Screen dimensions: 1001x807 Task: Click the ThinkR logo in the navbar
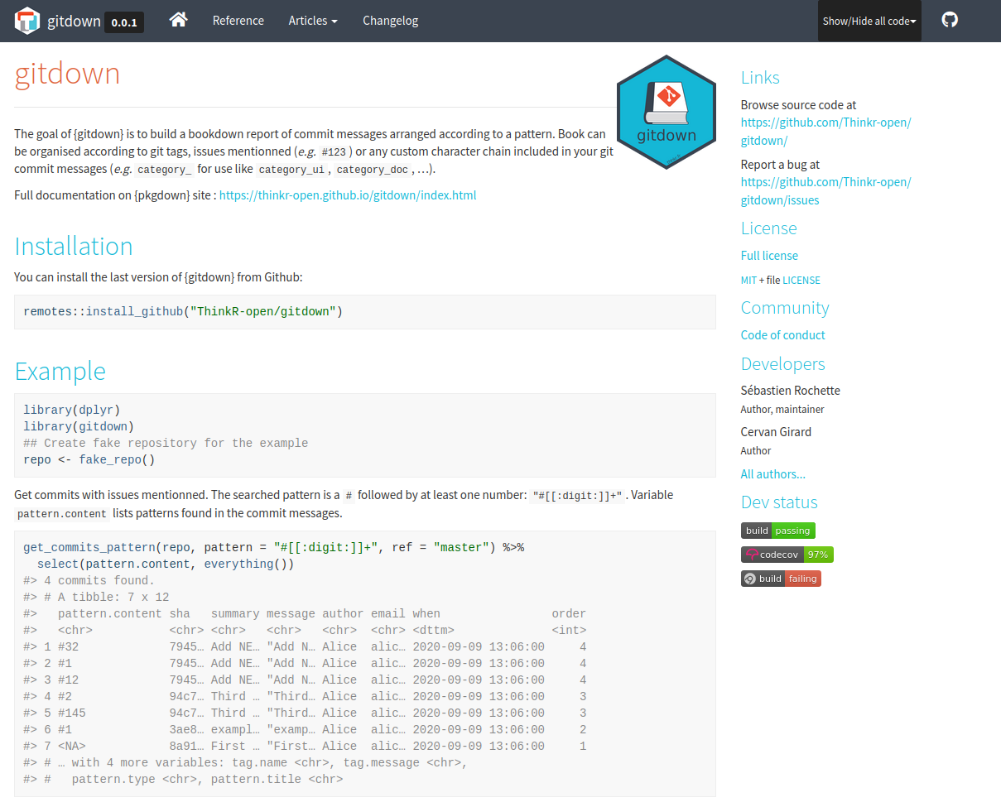point(27,21)
